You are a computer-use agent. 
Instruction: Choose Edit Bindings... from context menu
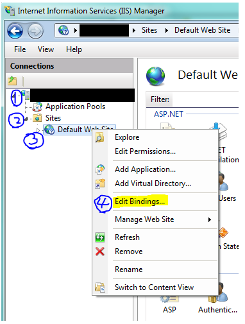140,201
